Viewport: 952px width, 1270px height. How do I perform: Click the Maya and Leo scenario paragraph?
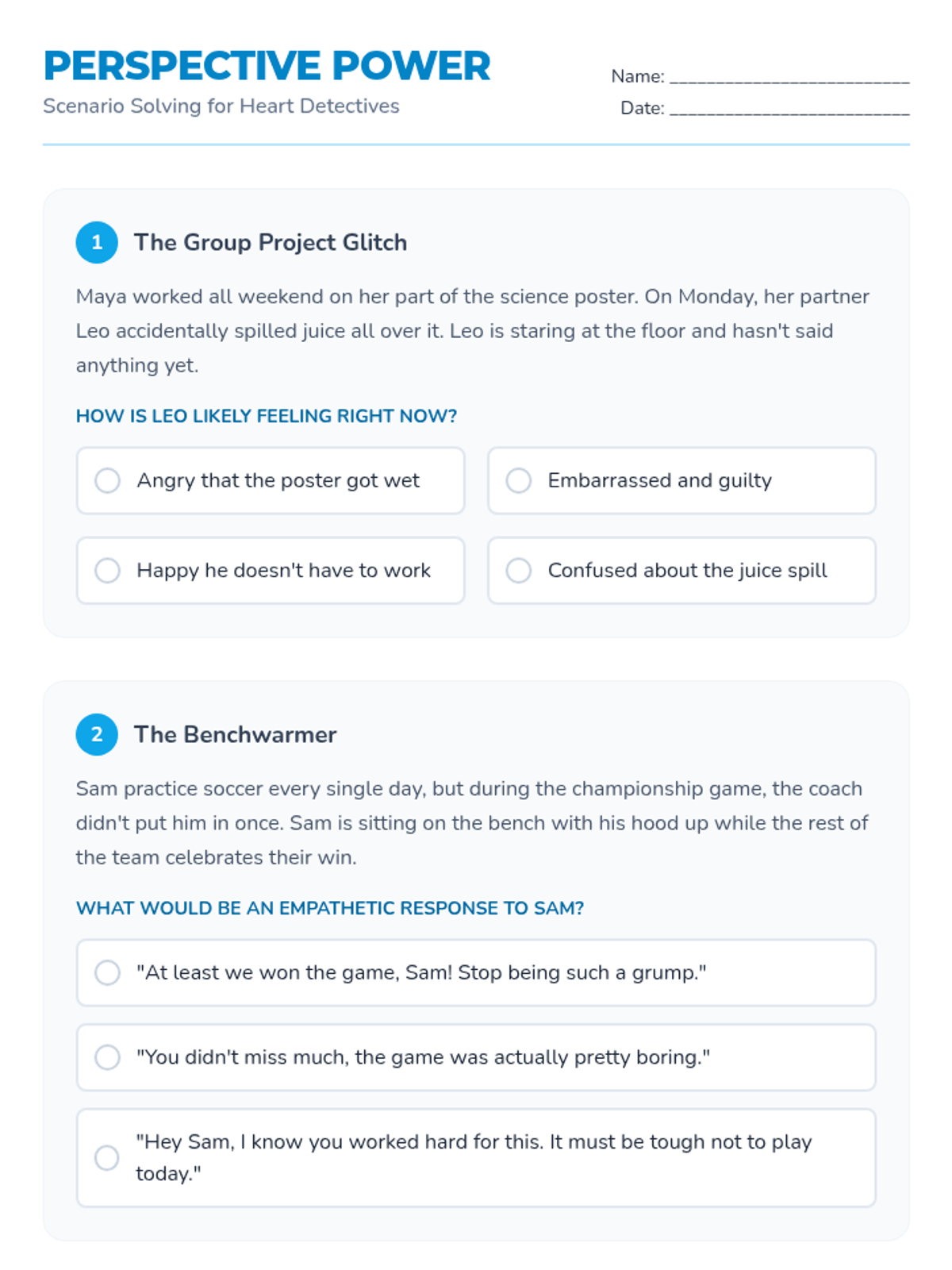point(473,330)
